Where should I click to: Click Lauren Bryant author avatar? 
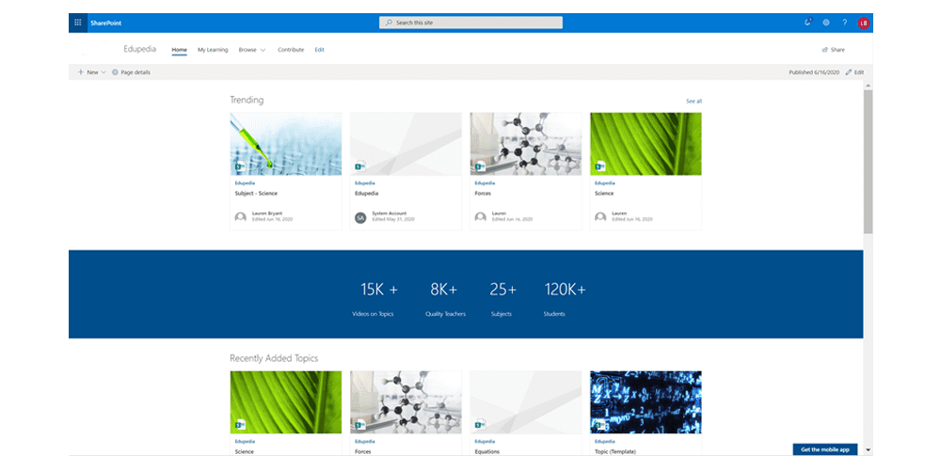tap(241, 217)
